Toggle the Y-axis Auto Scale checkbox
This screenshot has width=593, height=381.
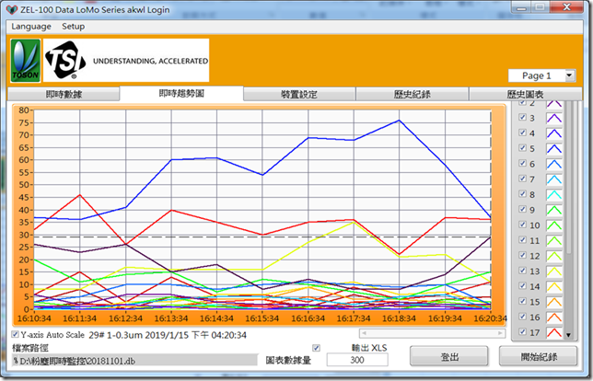16,334
